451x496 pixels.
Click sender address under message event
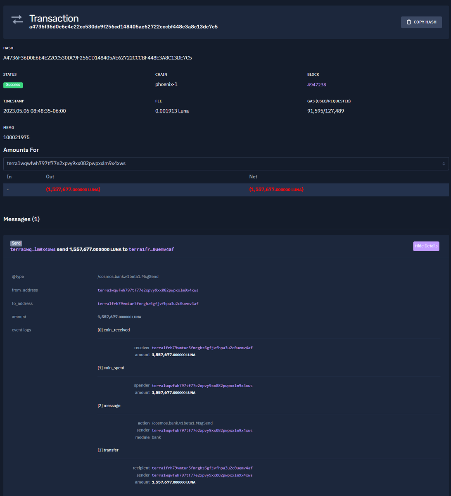pyautogui.click(x=202, y=430)
